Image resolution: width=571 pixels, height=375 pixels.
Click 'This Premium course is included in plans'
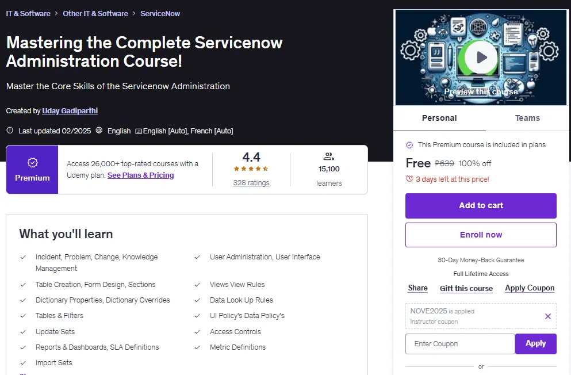481,145
